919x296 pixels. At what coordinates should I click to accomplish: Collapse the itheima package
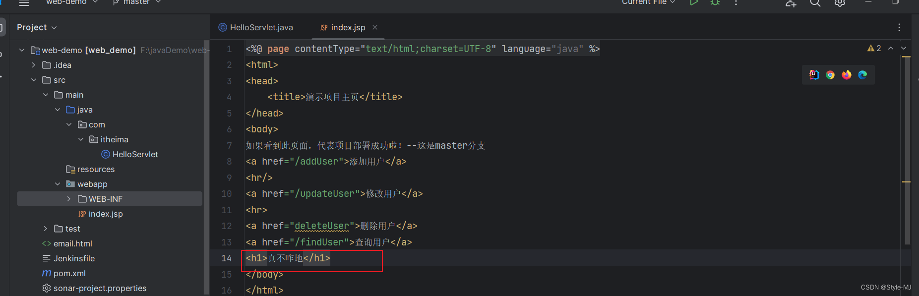[81, 139]
